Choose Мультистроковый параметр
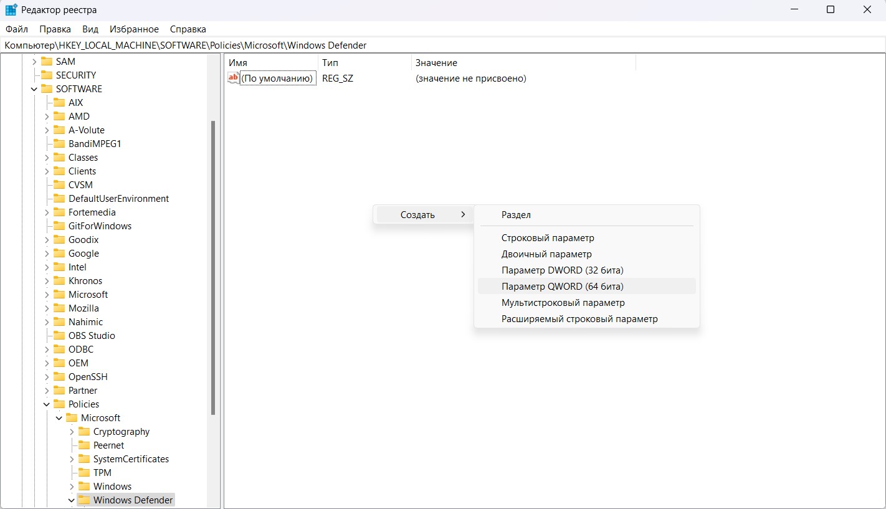The height and width of the screenshot is (509, 886). click(x=586, y=302)
